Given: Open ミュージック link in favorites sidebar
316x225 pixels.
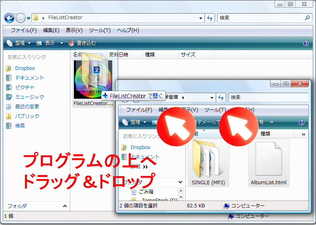Looking at the screenshot, I should click(30, 97).
